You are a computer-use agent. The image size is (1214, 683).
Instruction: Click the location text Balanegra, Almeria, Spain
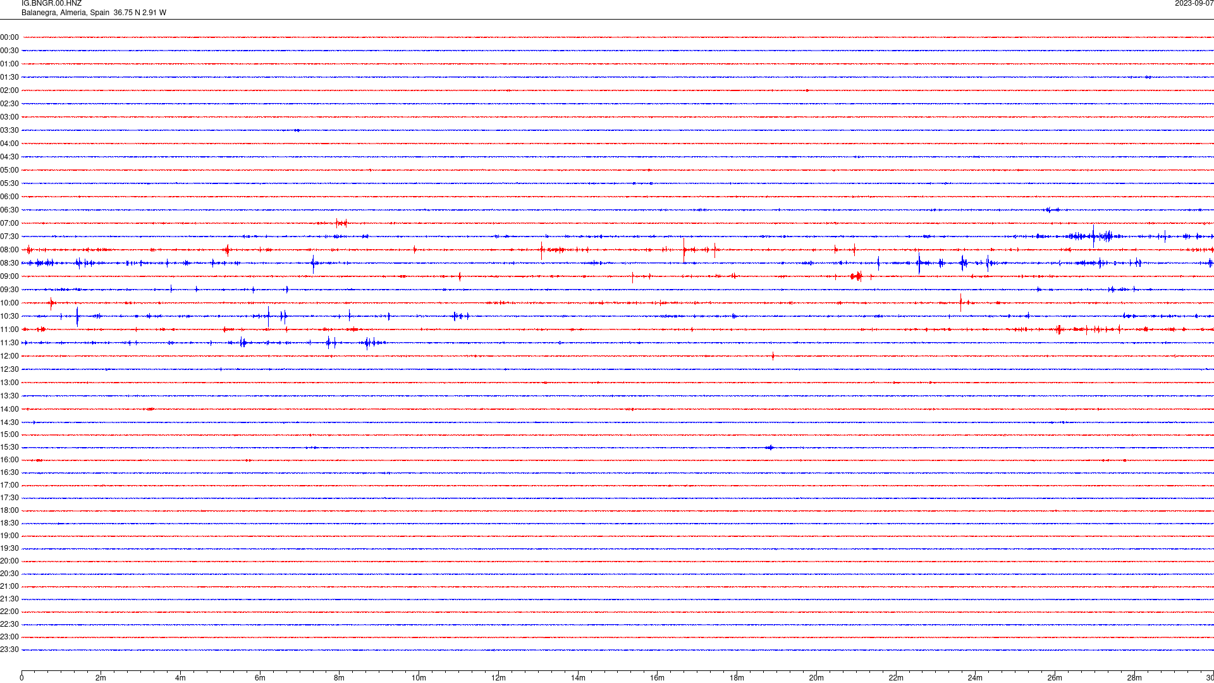tap(65, 13)
